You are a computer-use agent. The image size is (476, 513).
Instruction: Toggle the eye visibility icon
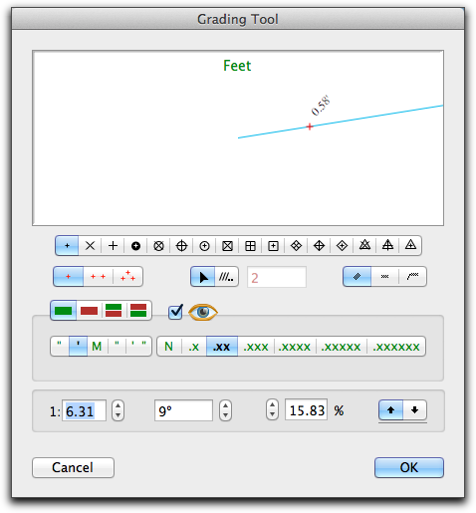tap(203, 312)
